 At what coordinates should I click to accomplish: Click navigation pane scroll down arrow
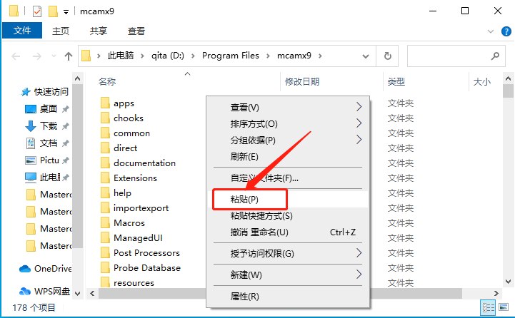tap(78, 294)
